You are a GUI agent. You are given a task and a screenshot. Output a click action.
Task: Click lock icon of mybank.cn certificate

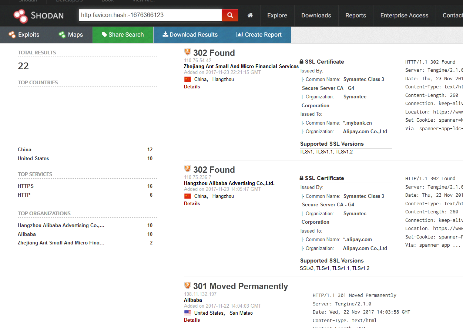pos(302,62)
